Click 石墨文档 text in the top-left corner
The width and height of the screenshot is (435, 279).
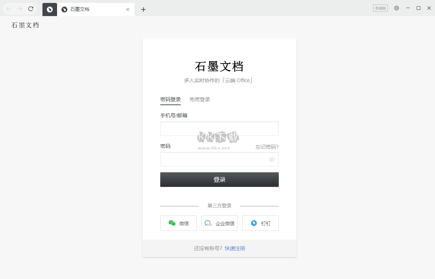25,25
